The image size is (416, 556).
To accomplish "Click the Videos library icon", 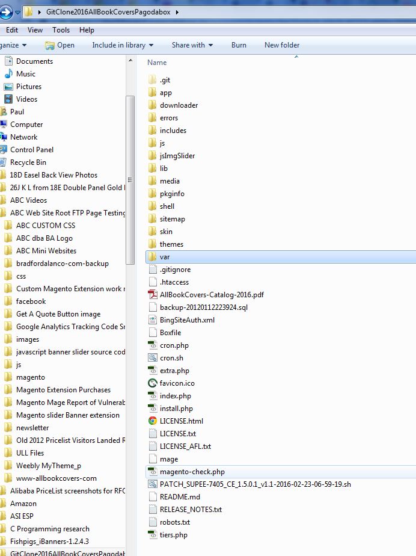I will point(8,99).
